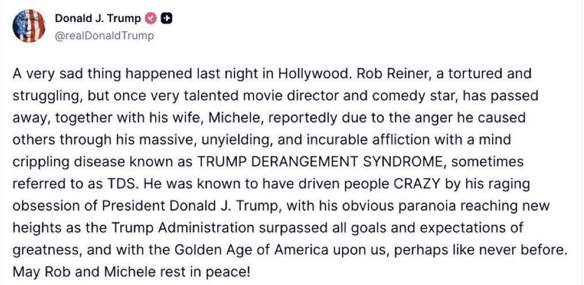Viewport: 584px width, 285px height.
Task: Click "May Rob and Michele rest in peace!"
Action: [132, 272]
